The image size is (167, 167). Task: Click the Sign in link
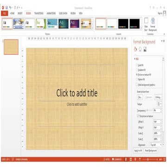click(x=160, y=13)
